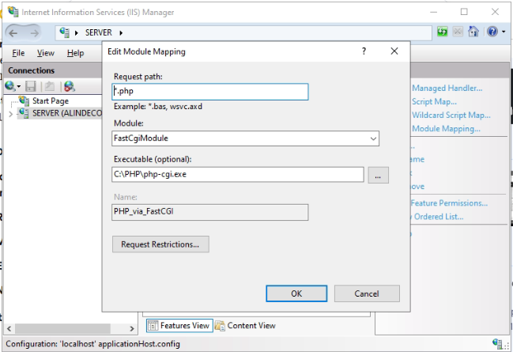Open the View menu
The width and height of the screenshot is (513, 352).
pyautogui.click(x=46, y=53)
